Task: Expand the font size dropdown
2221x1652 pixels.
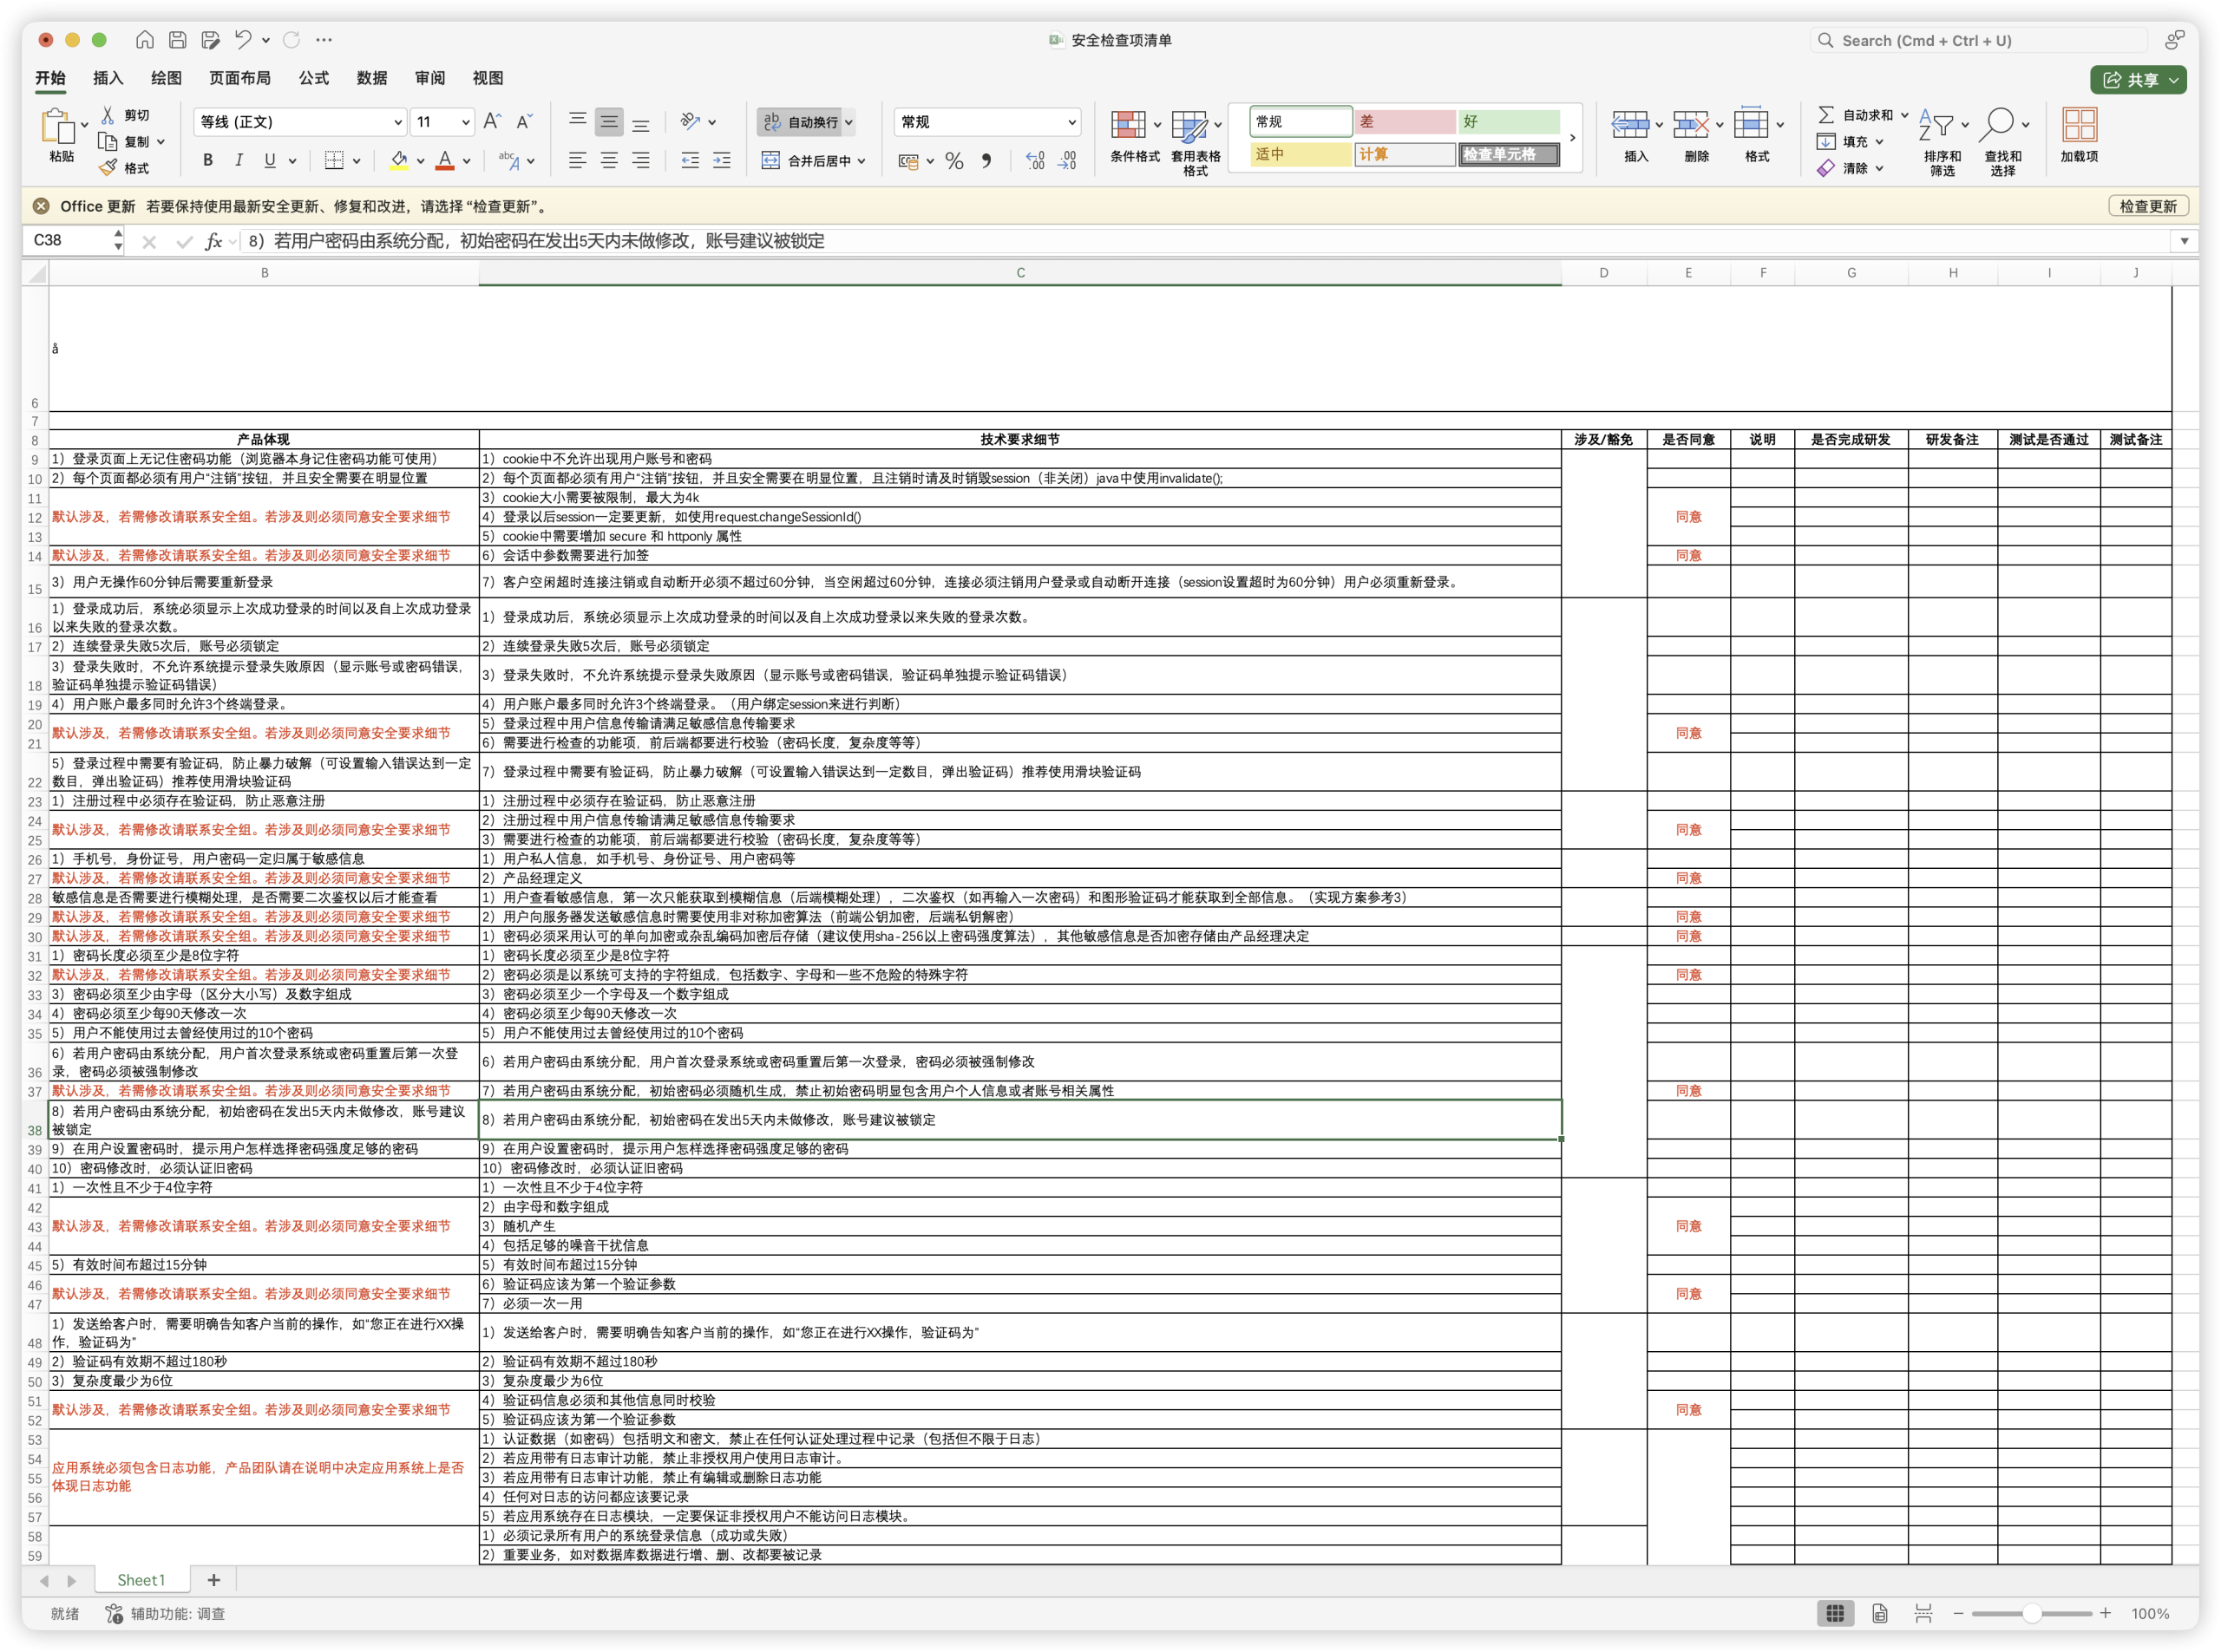Action: pos(465,122)
